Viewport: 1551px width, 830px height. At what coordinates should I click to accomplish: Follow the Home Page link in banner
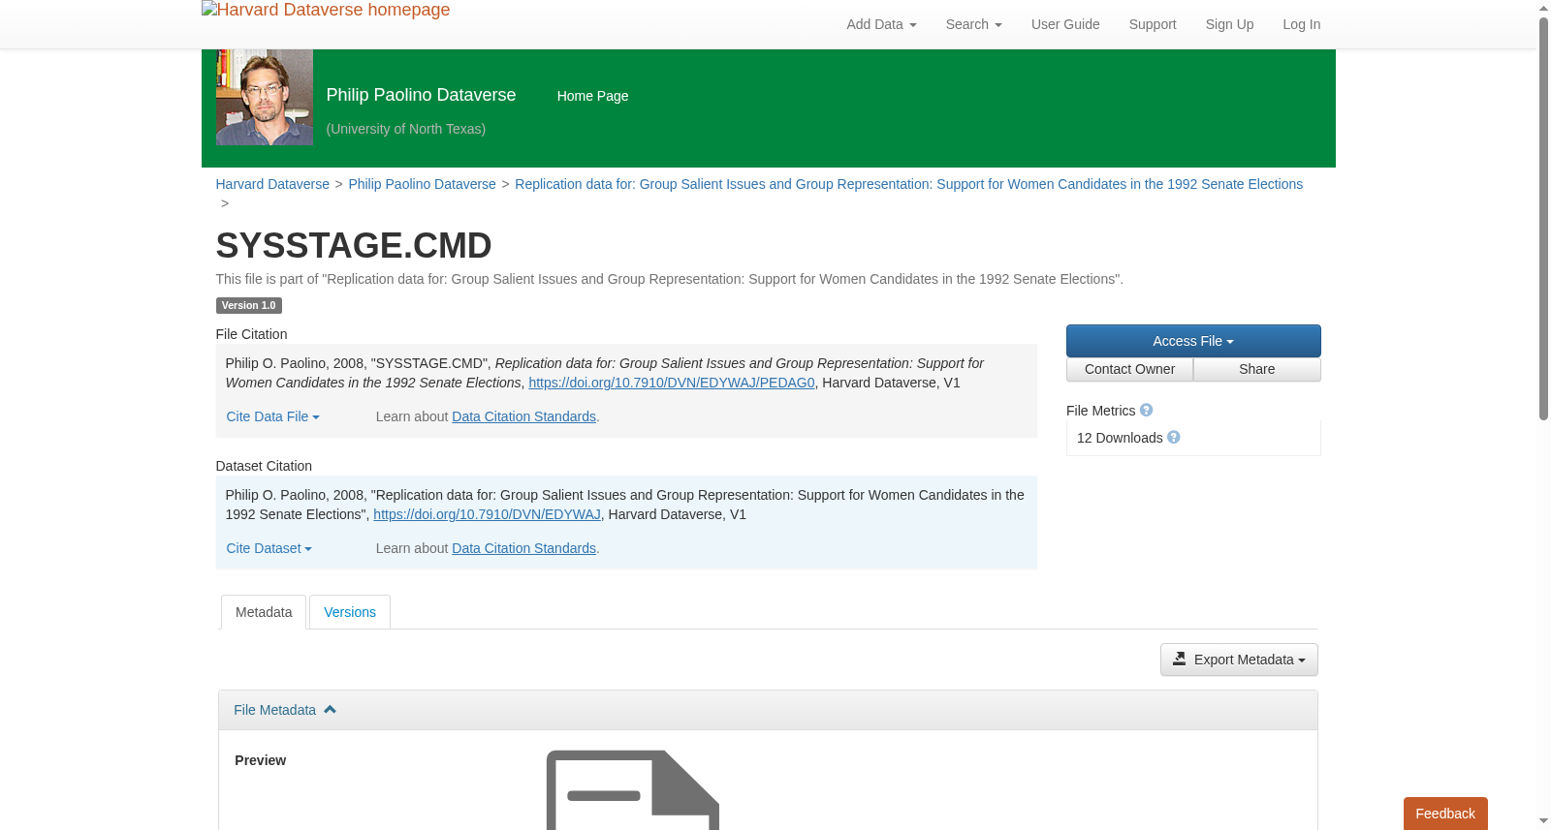tap(592, 96)
